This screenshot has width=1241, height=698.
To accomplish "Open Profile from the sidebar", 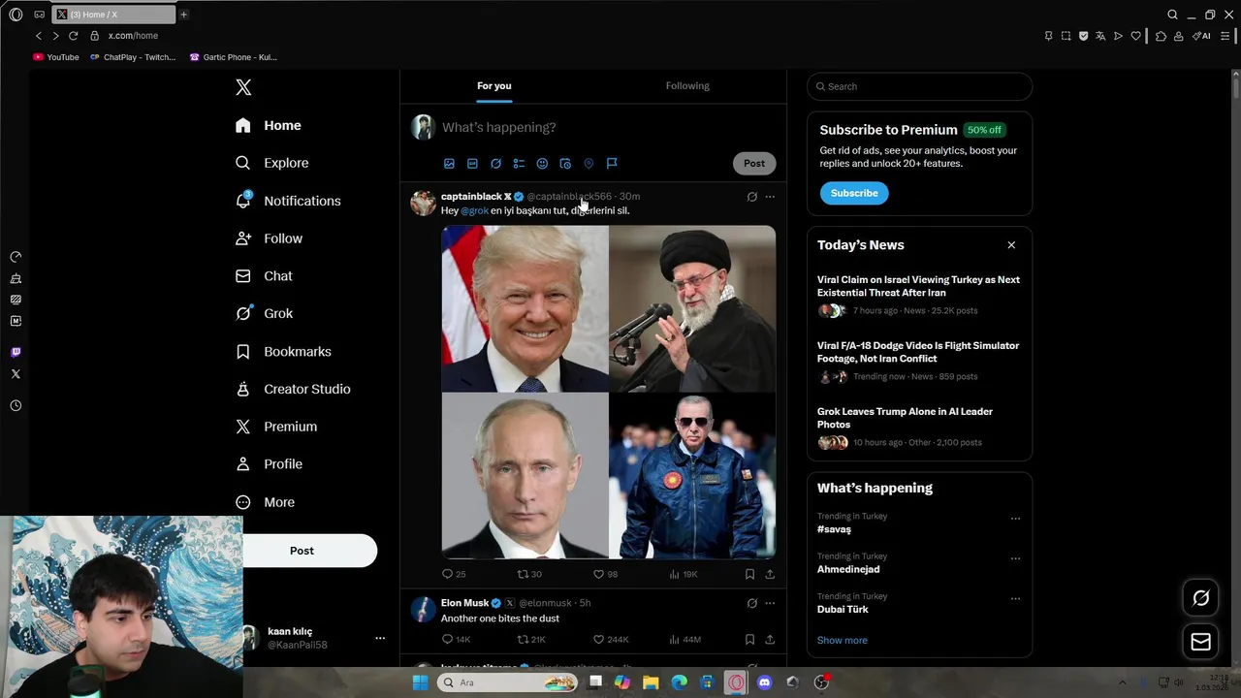I will click(269, 464).
